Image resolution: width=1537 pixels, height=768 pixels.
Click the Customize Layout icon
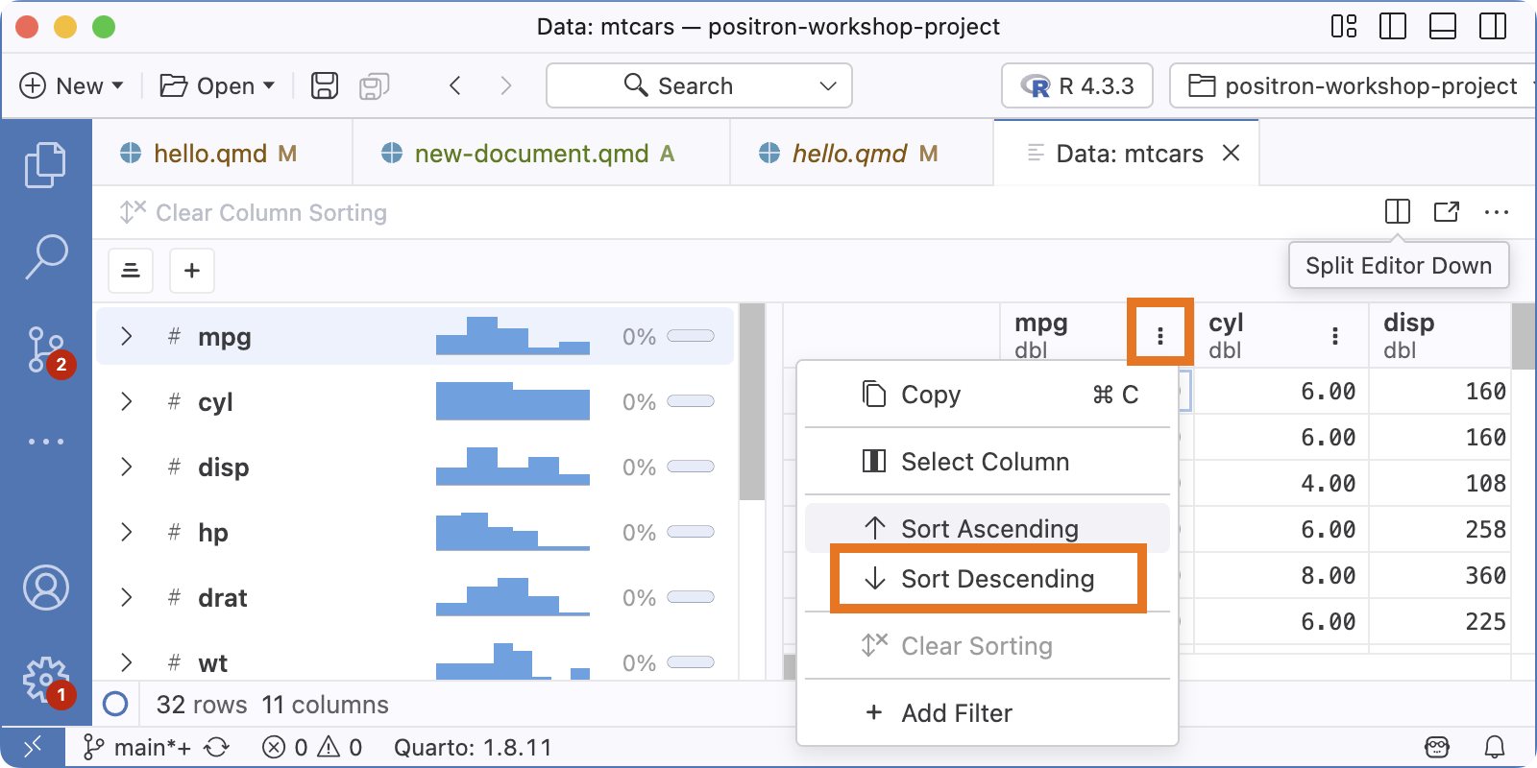tap(1344, 26)
